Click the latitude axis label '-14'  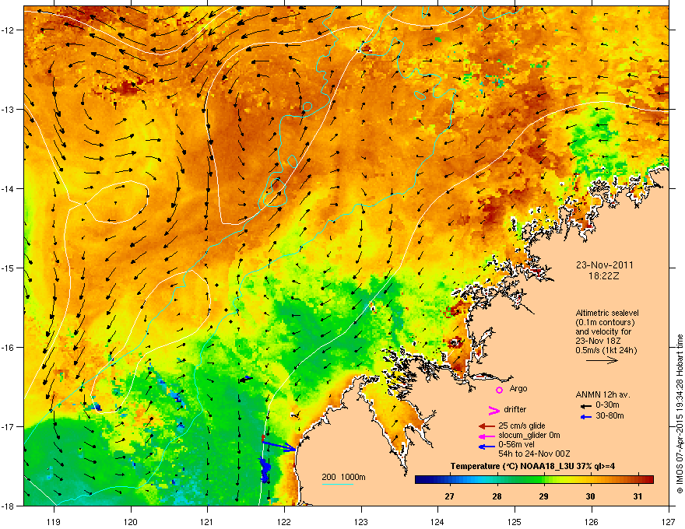9,188
